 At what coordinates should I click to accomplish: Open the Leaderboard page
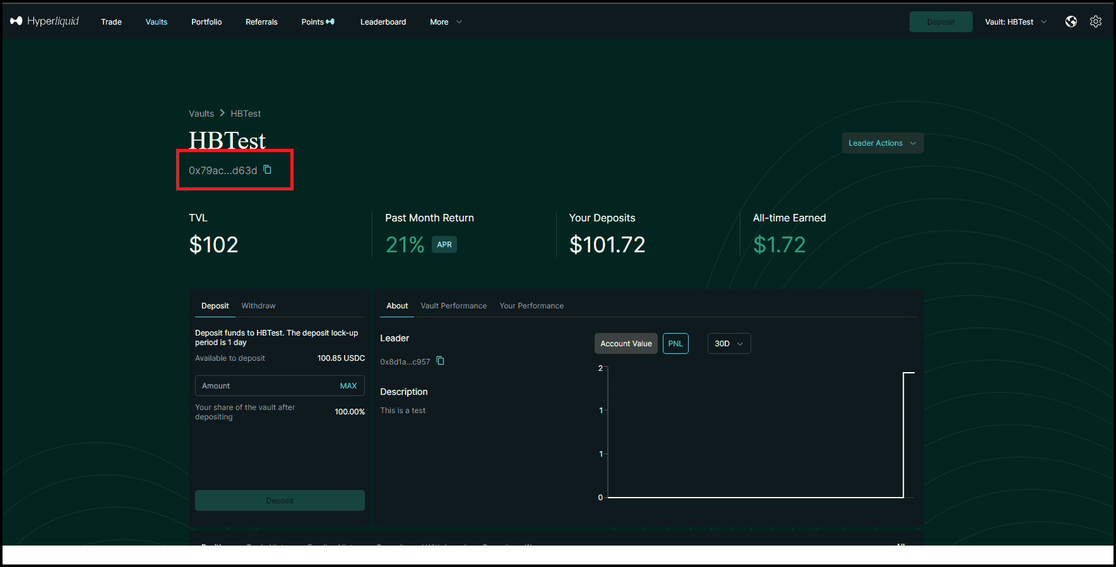click(x=383, y=22)
